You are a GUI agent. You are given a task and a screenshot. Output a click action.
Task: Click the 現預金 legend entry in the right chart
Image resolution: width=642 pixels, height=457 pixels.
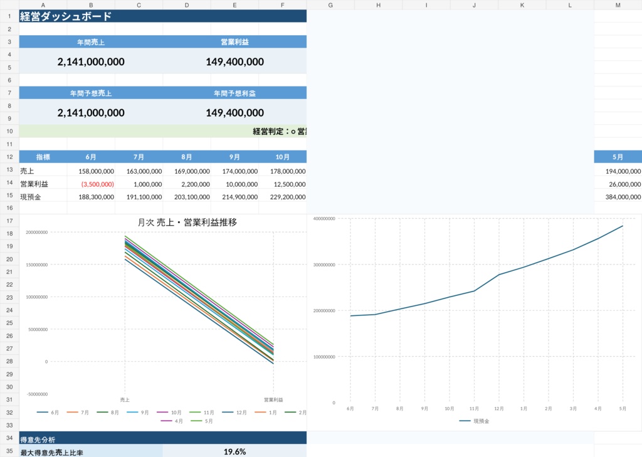pyautogui.click(x=475, y=421)
